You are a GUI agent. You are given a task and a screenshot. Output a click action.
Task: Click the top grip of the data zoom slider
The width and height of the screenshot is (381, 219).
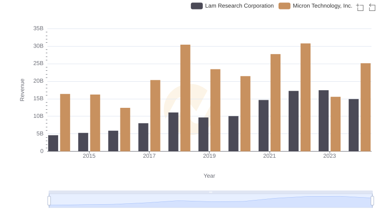coord(211,192)
